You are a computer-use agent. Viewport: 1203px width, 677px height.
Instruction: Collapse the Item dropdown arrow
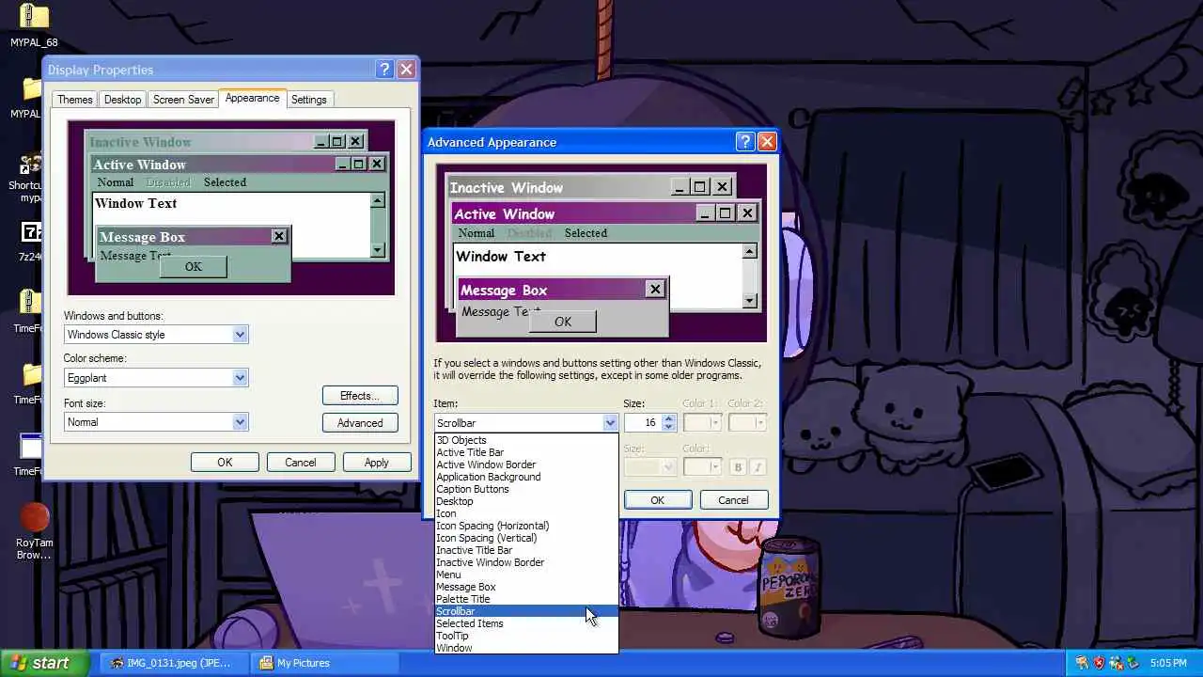click(610, 423)
